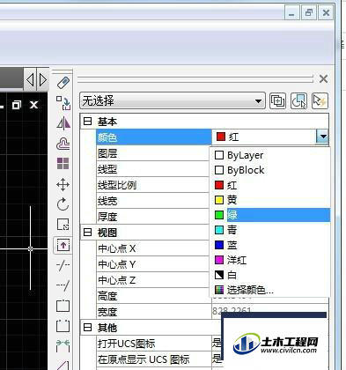Image resolution: width=346 pixels, height=370 pixels.
Task: Collapse the 基本 section
Action: click(x=87, y=122)
